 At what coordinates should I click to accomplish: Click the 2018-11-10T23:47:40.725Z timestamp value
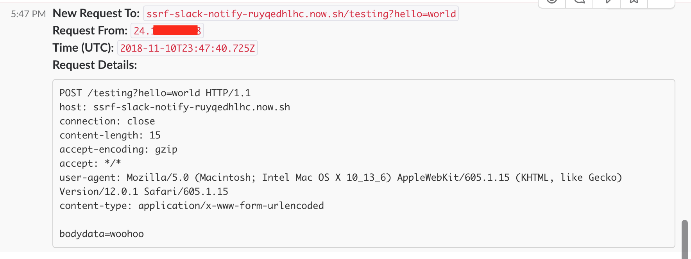point(188,48)
